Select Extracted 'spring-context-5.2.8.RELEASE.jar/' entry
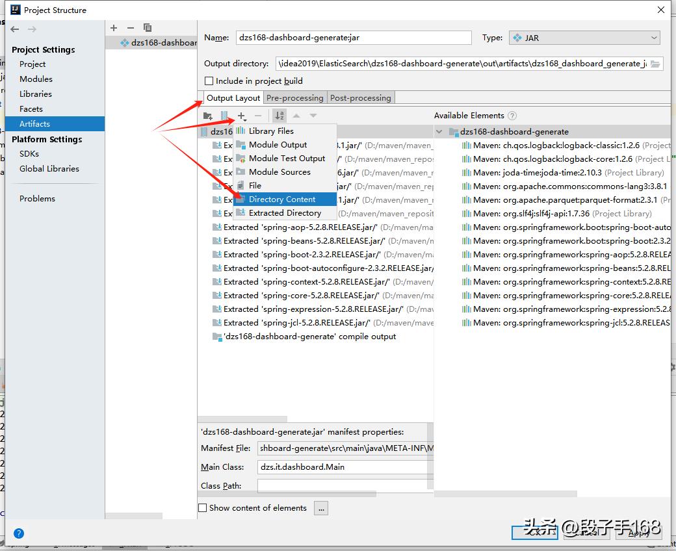Viewport: 676px width, 551px height. pos(322,282)
